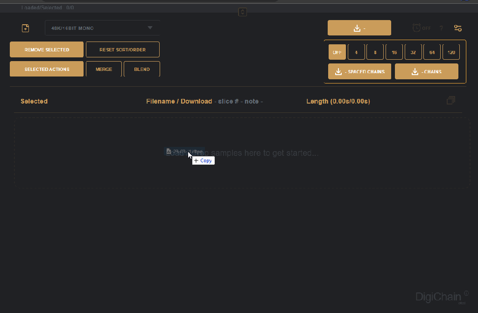The height and width of the screenshot is (313, 478).
Task: Click the download-all button above the chain grid
Action: point(359,28)
